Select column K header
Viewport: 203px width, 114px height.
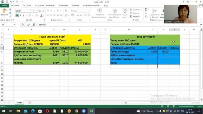pyautogui.click(x=174, y=29)
